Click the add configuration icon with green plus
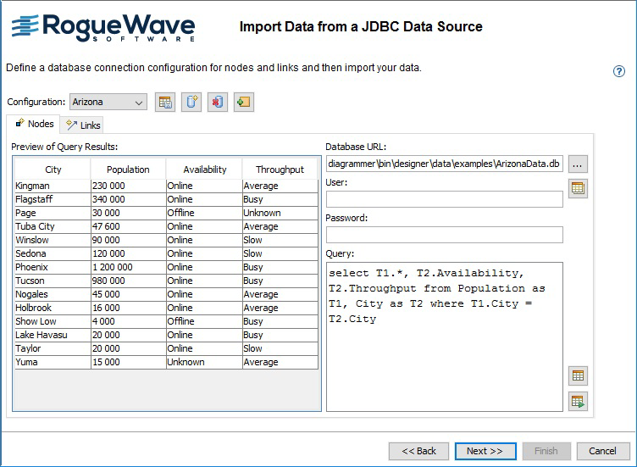637x467 pixels. coord(244,103)
